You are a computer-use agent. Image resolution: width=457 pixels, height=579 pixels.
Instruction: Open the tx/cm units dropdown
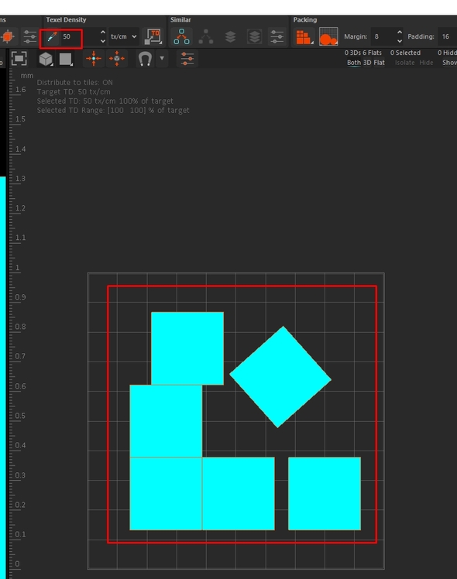pos(124,36)
